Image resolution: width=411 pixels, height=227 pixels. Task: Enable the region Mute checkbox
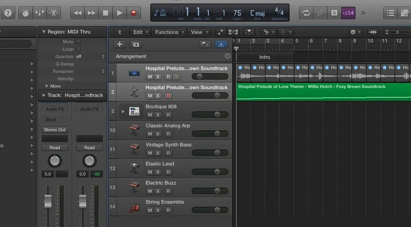78,42
